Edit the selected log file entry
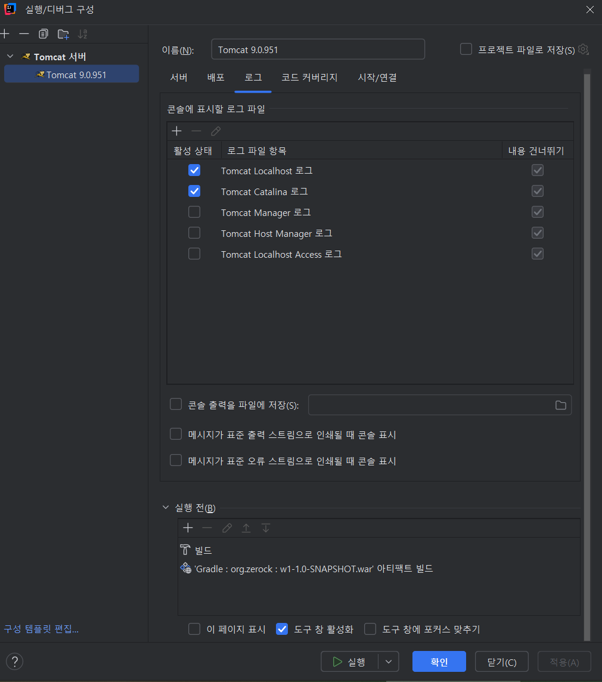The width and height of the screenshot is (602, 682). pos(216,131)
